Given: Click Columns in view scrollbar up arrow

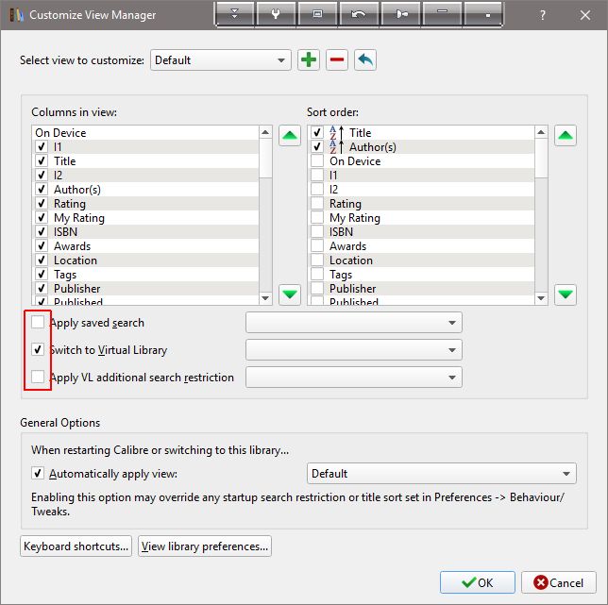Looking at the screenshot, I should [x=265, y=132].
